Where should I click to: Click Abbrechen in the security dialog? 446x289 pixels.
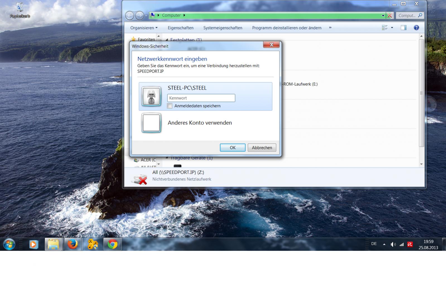(262, 148)
